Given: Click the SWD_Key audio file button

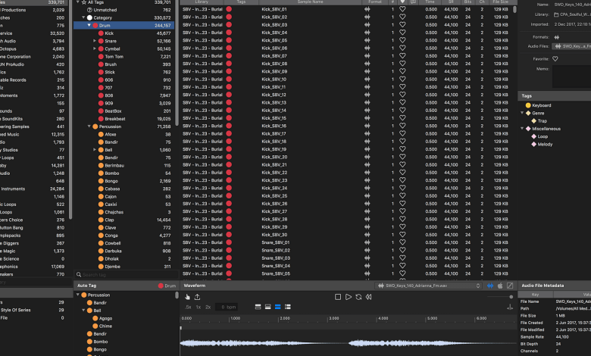Looking at the screenshot, I should click(x=572, y=46).
